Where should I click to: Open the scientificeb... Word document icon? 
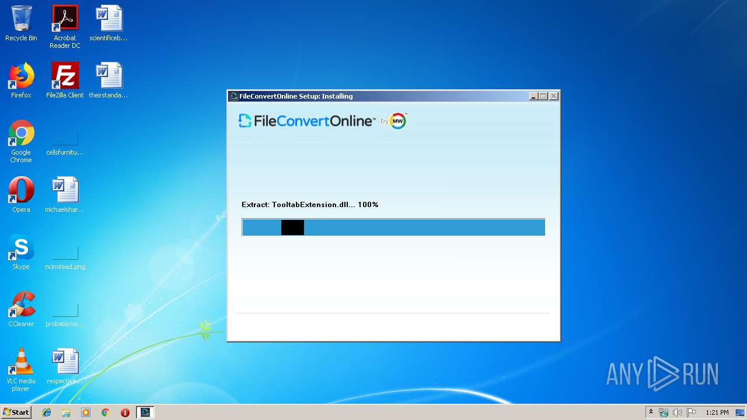109,23
